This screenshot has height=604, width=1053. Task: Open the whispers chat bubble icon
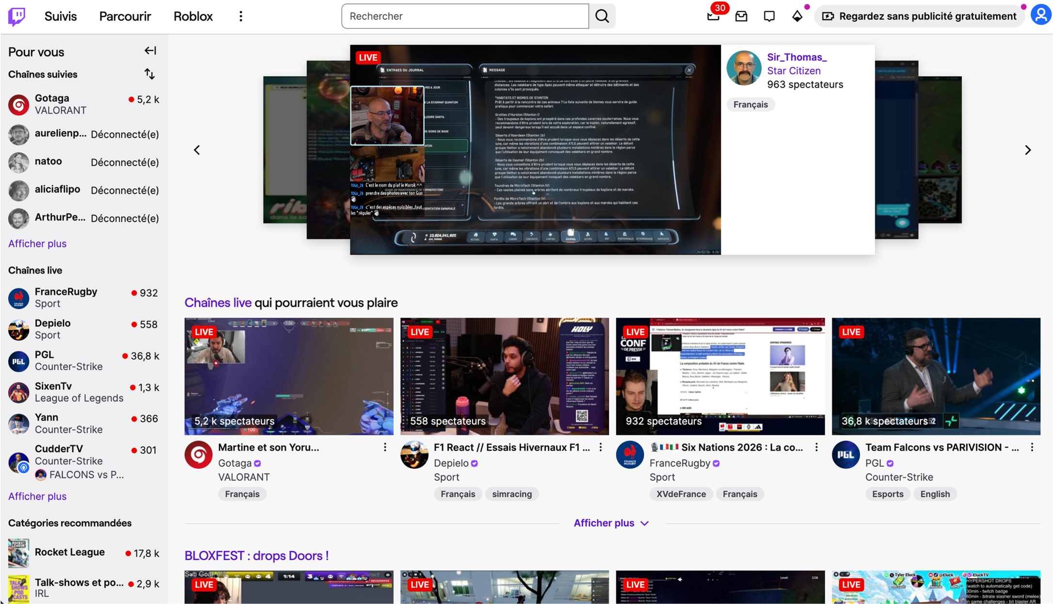click(769, 16)
